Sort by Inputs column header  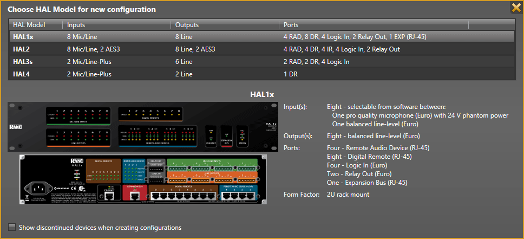116,25
